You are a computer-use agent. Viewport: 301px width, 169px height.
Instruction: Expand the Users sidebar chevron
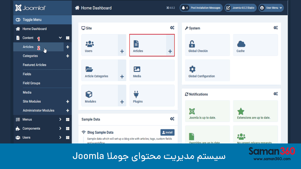coord(60,137)
